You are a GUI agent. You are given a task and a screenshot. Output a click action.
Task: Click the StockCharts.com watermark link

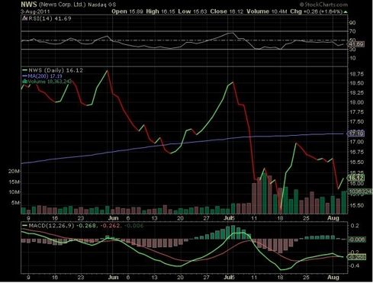point(323,5)
